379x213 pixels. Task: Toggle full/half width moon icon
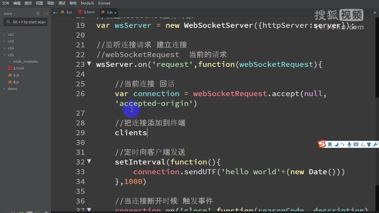[x=337, y=144]
